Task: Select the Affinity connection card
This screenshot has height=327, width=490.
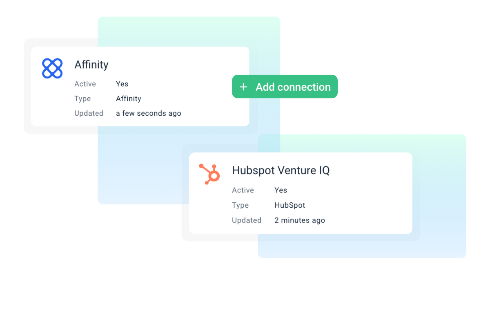Action: (x=140, y=86)
